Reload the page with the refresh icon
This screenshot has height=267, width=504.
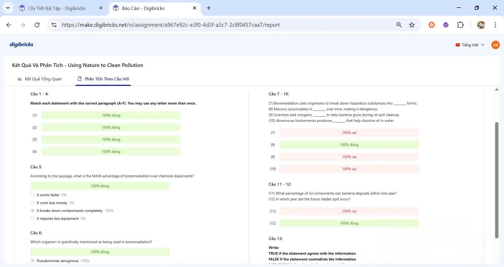coord(37,25)
